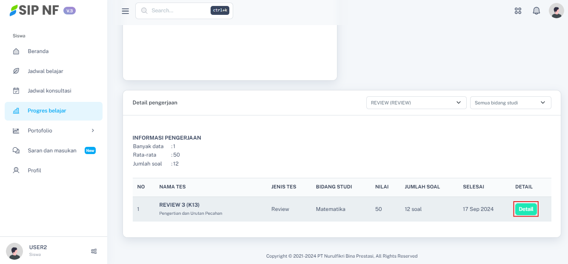Click the REVIEW 3 (K13) test name

point(179,205)
